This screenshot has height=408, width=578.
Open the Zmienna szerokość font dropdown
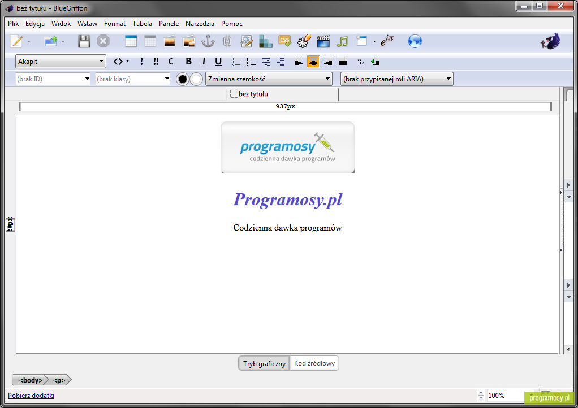tap(269, 79)
